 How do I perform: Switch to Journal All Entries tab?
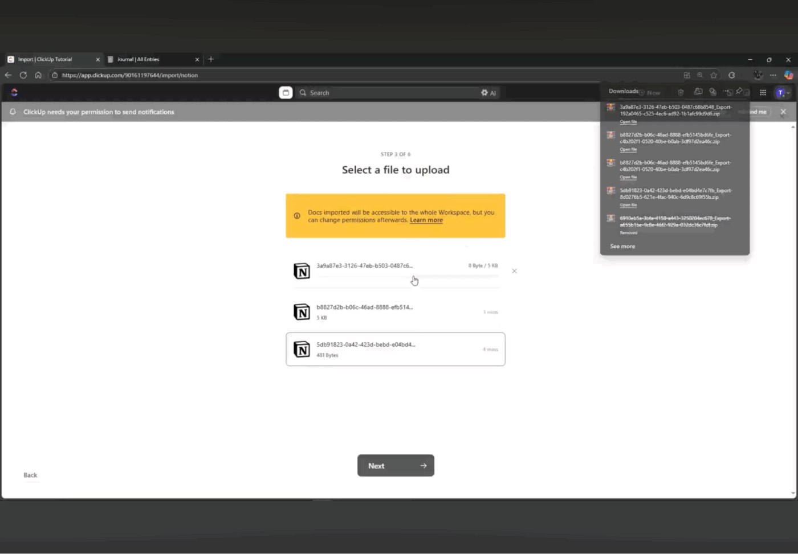coord(154,59)
